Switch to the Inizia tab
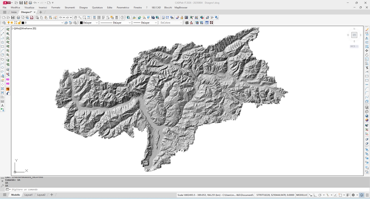This screenshot has height=199, width=370. pos(14,12)
